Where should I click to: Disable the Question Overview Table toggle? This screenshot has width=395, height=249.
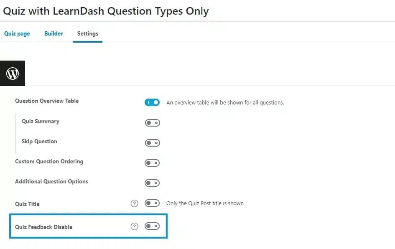[x=152, y=102]
